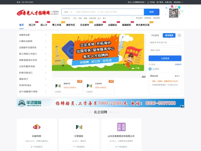The image size is (201, 151).
Task: Click hot keyword 司机
Action: [x=80, y=18]
